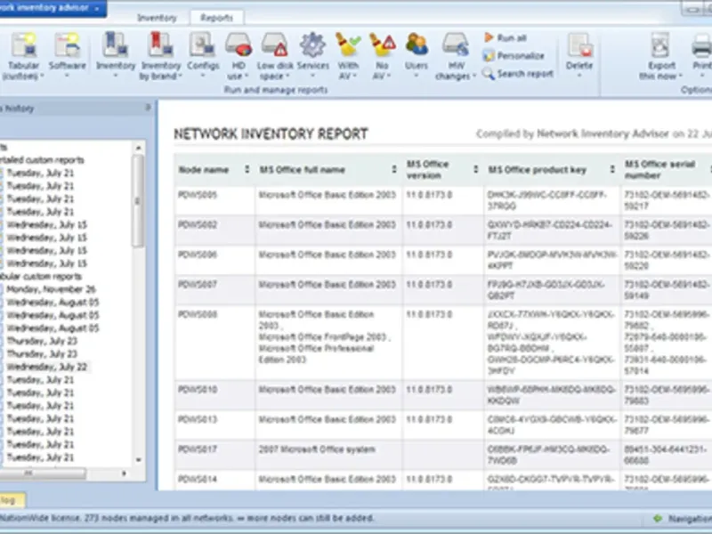Click 2007 Microsoft Office system cell
This screenshot has height=534, width=712.
pos(328,455)
